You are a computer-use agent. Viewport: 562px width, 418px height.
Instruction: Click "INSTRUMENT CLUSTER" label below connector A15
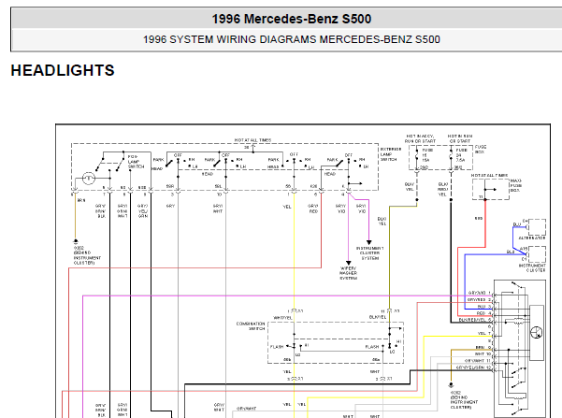click(x=532, y=267)
